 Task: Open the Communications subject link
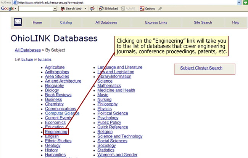coord(60,109)
